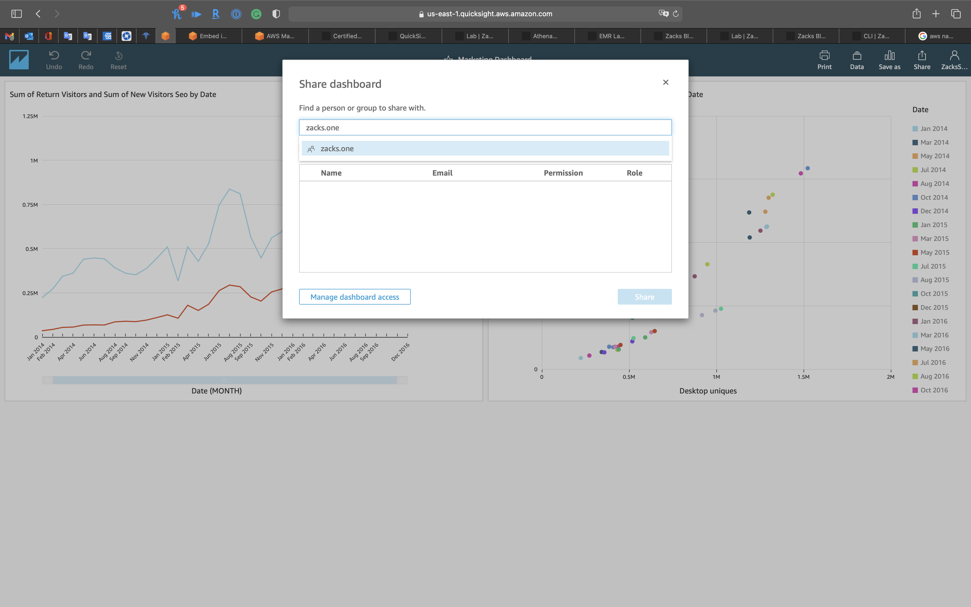This screenshot has height=607, width=971.
Task: Click Manage dashboard access button
Action: pos(354,297)
